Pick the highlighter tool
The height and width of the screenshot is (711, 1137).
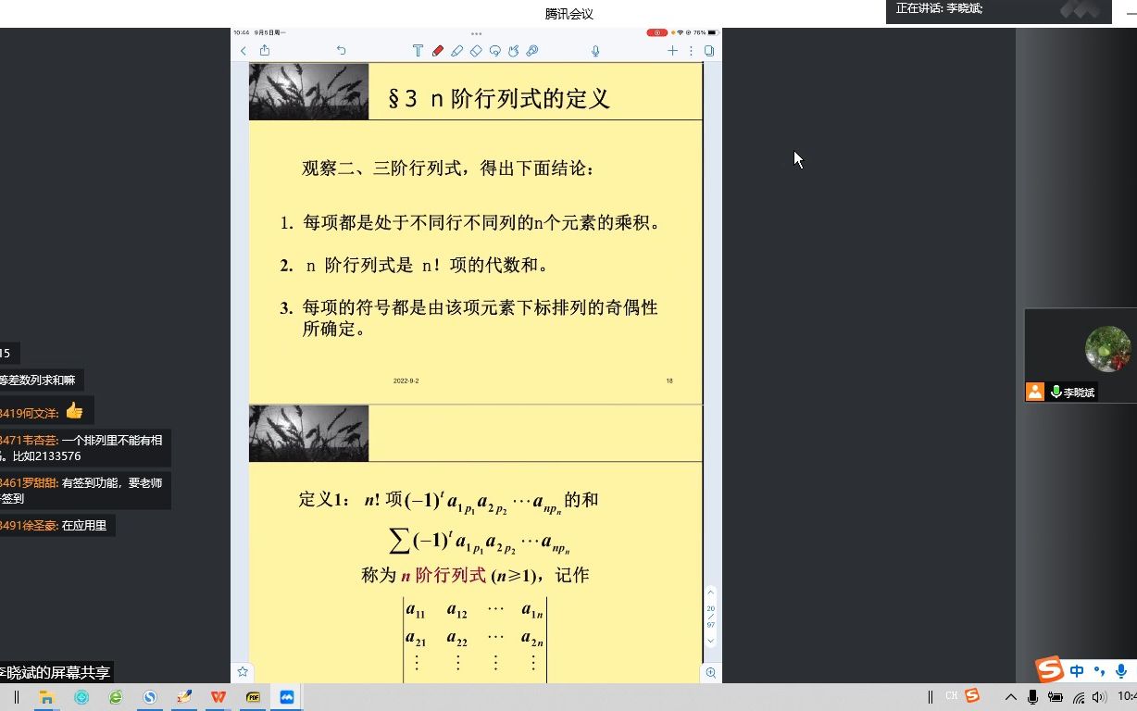(456, 50)
